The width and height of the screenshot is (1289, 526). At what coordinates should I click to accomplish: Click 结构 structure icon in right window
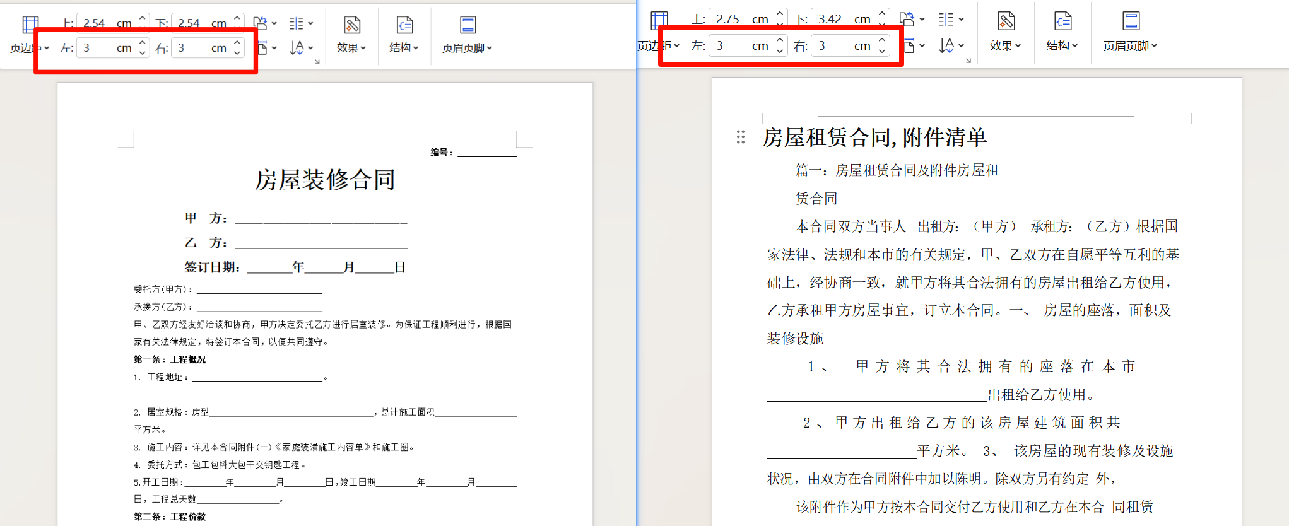click(x=1062, y=21)
